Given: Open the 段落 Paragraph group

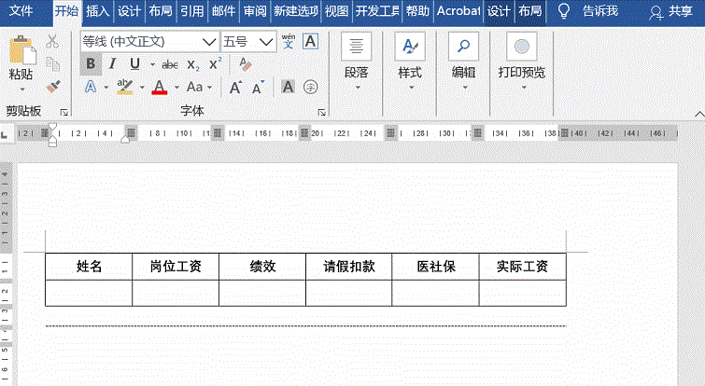Looking at the screenshot, I should tap(356, 62).
